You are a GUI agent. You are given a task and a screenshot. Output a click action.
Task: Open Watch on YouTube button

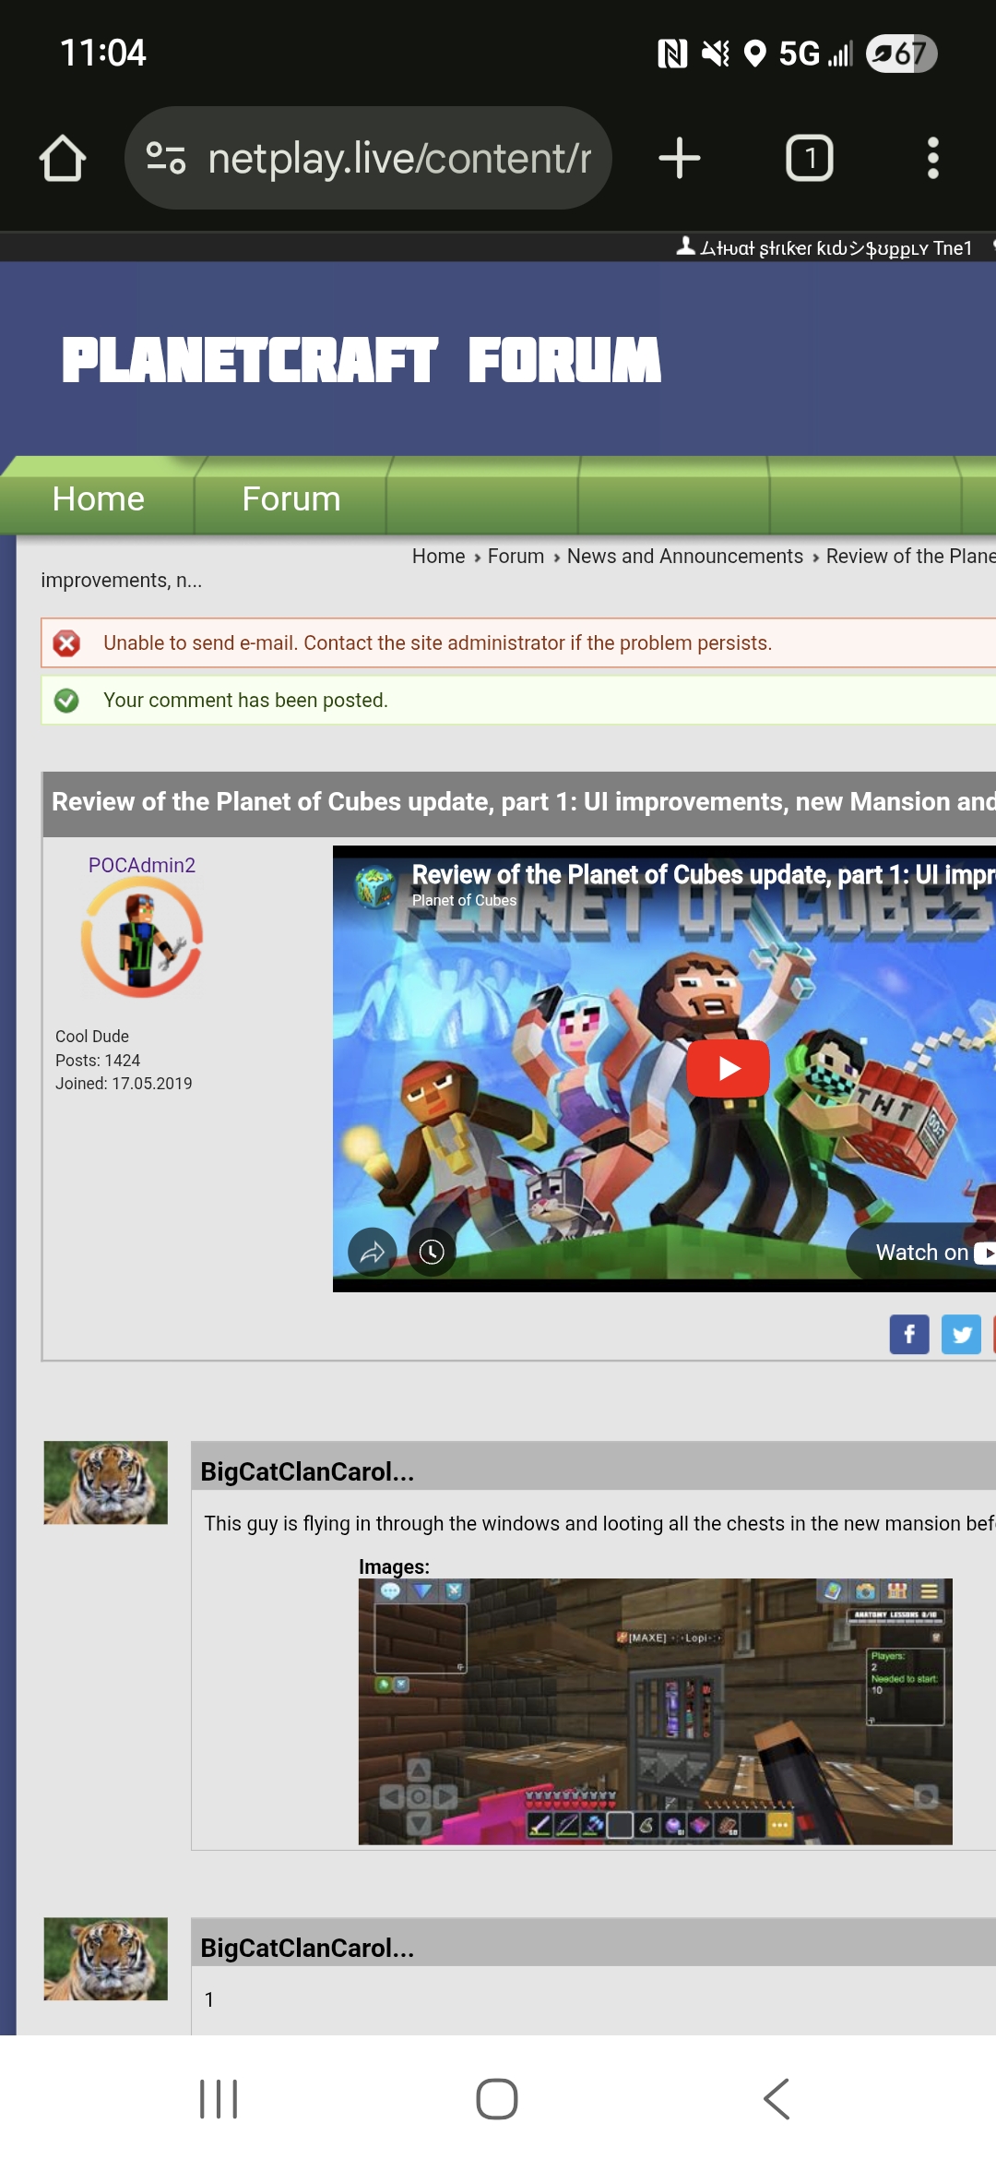click(922, 1252)
